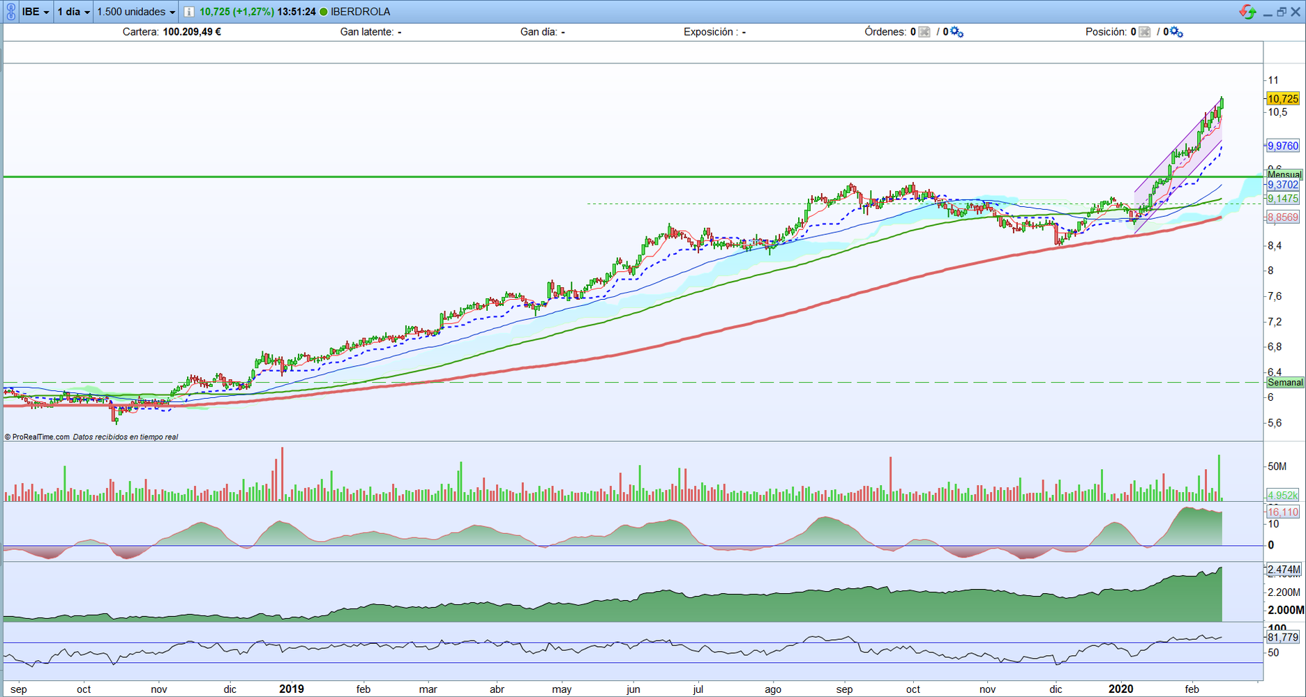This screenshot has width=1306, height=697.
Task: Click the price change 10,725 (+1,27%)
Action: 237,12
